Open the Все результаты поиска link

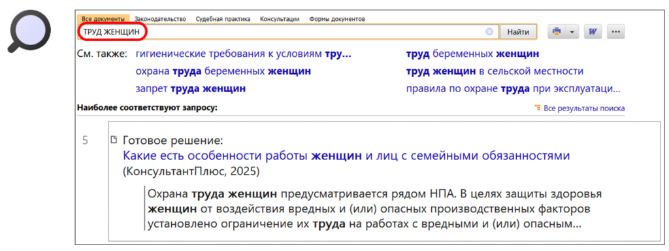pos(583,109)
